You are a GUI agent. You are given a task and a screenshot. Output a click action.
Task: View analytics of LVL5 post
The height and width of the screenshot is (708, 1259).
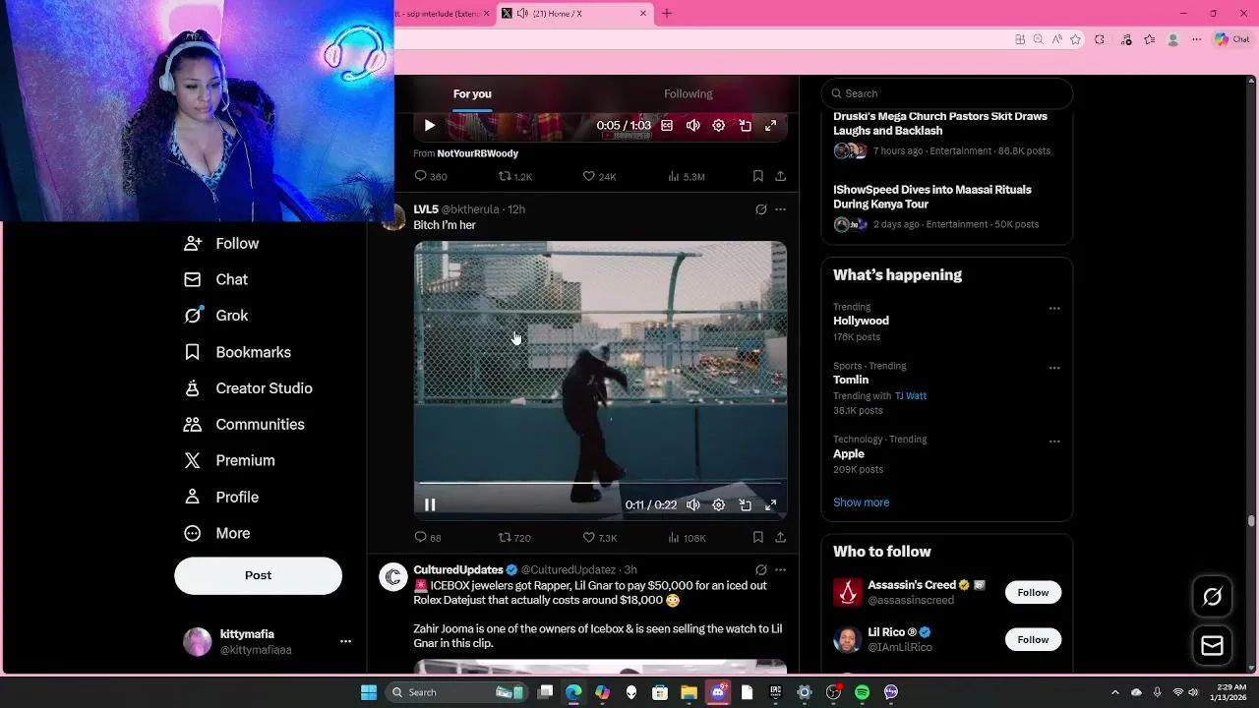coord(687,537)
